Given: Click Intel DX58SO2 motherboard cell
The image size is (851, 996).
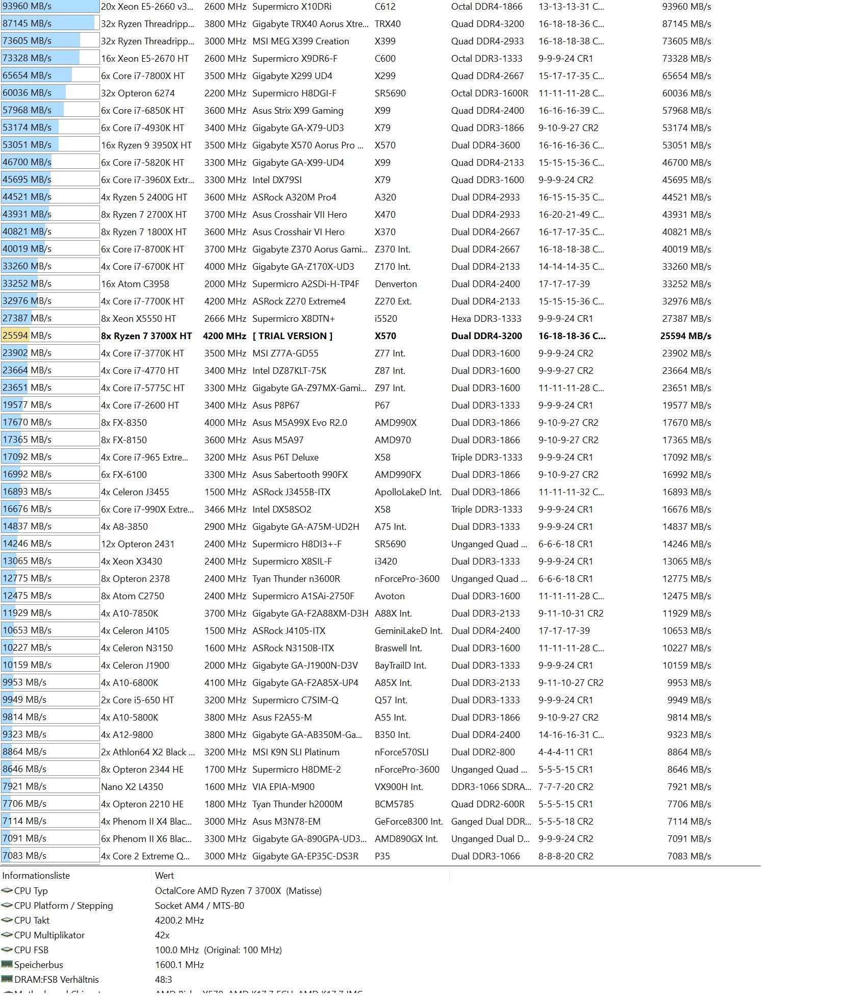Looking at the screenshot, I should pos(282,509).
